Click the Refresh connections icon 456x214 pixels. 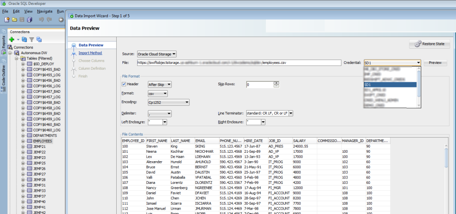[24, 40]
